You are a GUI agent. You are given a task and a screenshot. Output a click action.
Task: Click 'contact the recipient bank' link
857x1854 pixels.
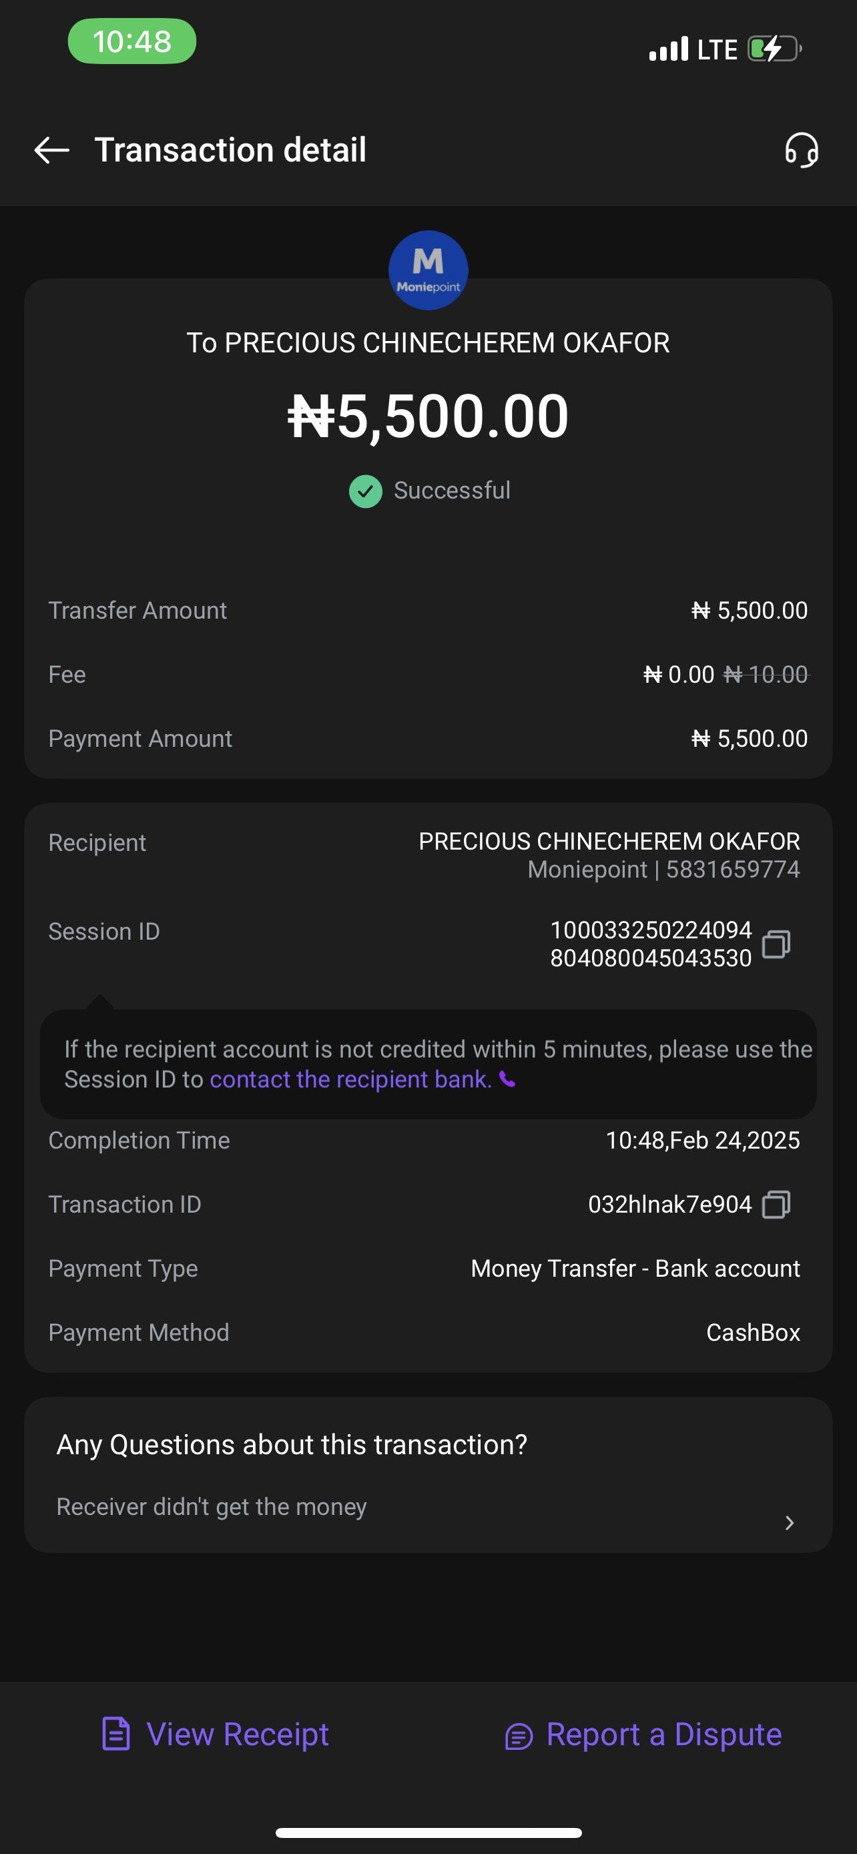350,1080
